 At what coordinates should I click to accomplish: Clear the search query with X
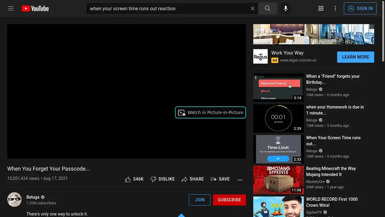tap(253, 8)
